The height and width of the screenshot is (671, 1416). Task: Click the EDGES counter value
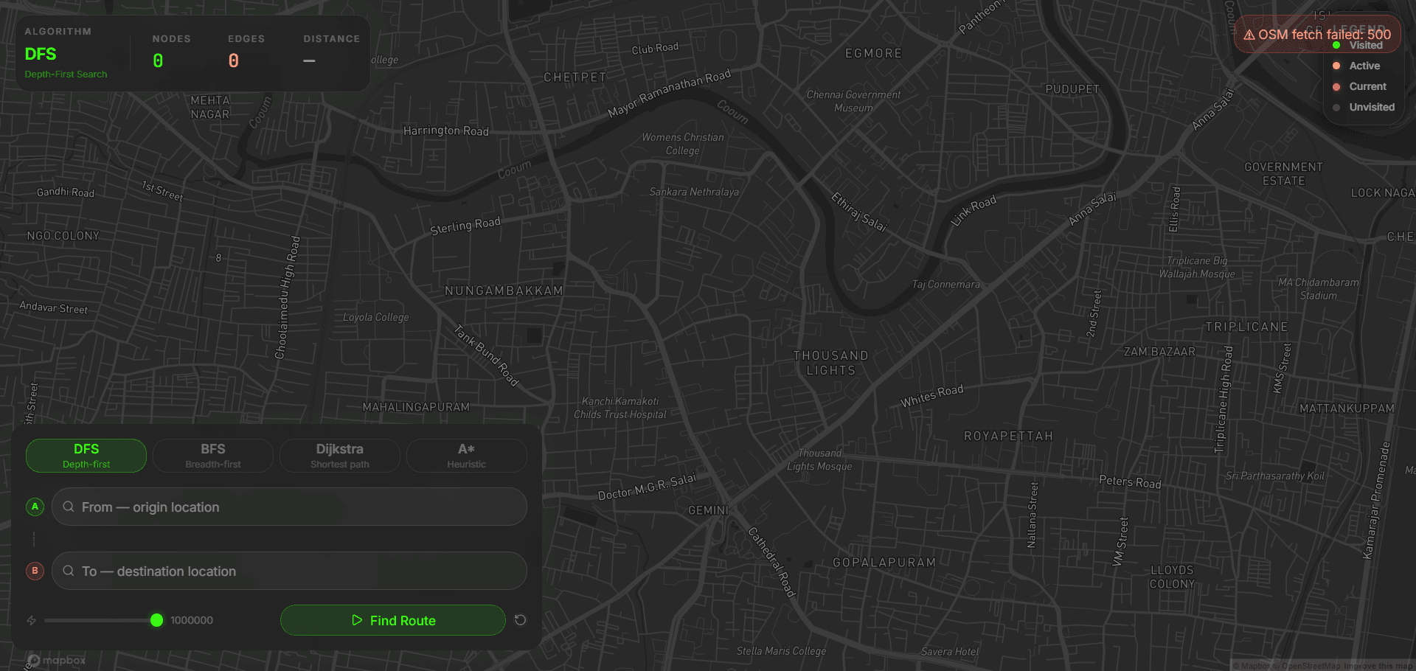click(233, 61)
